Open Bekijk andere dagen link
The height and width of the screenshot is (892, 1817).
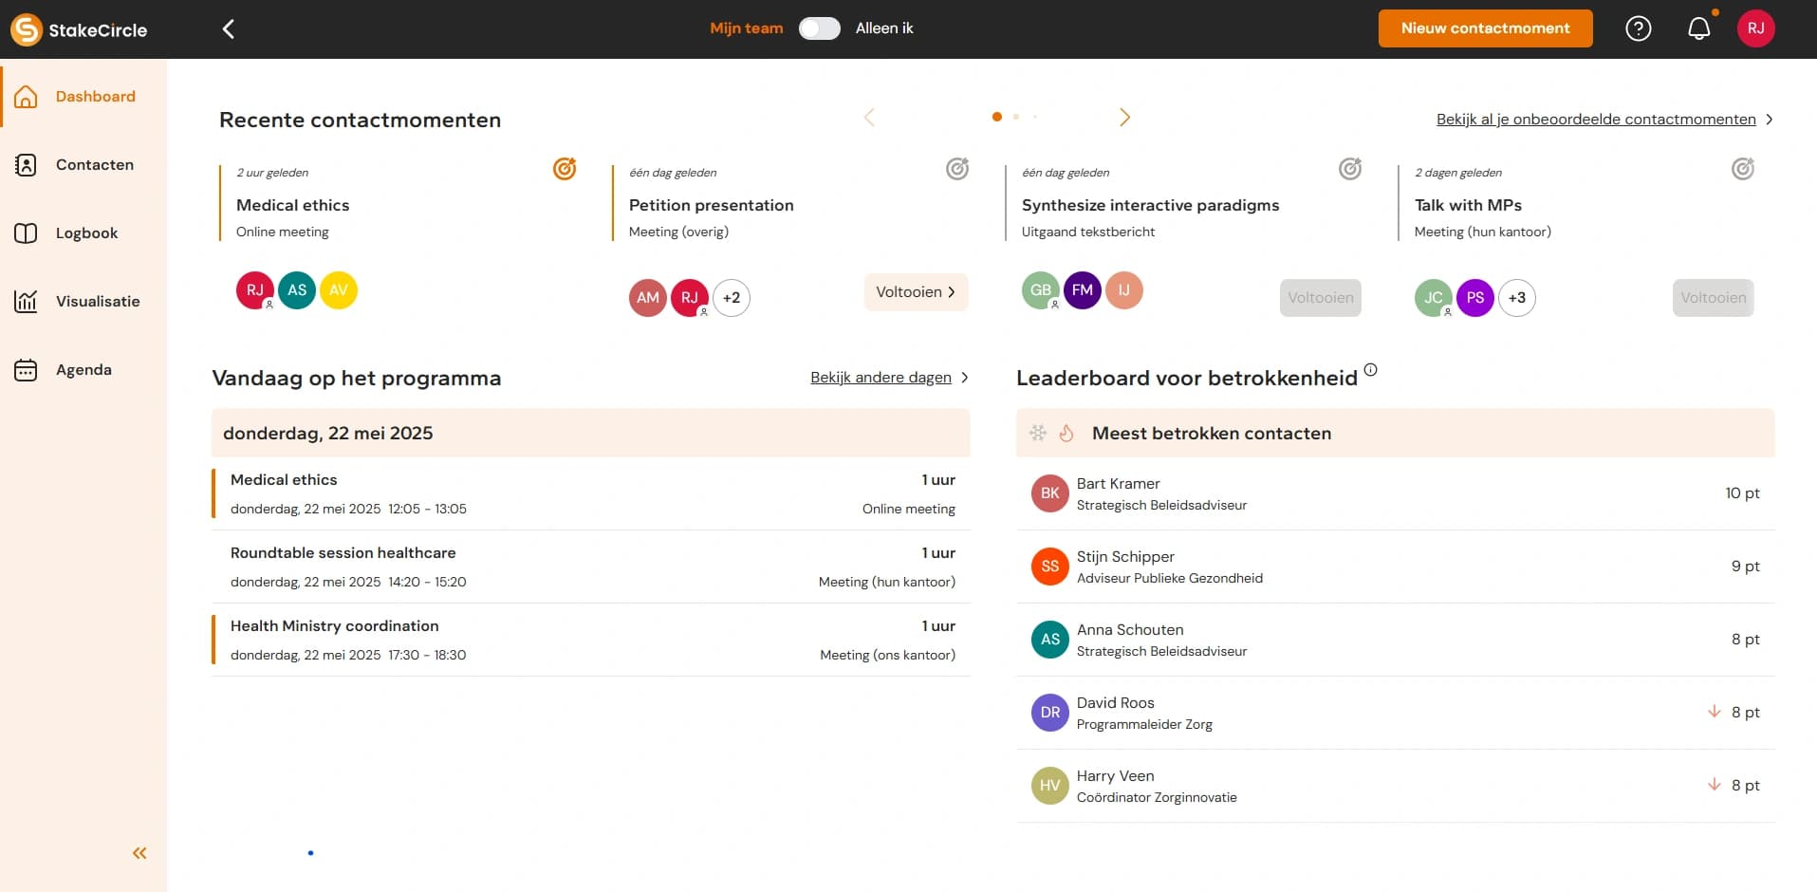point(881,378)
